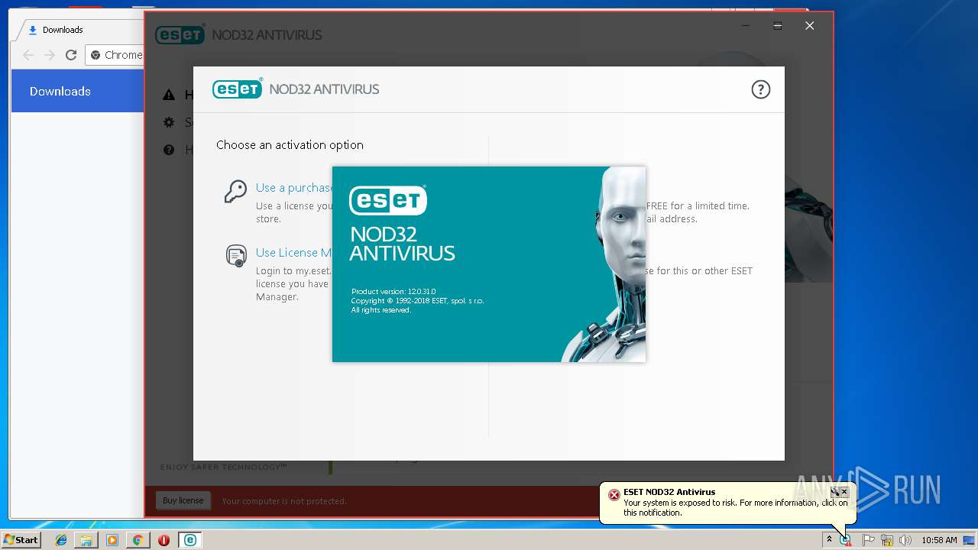Switch to Chrome via taskbar icon
Screen dimensions: 978x550
[138, 540]
